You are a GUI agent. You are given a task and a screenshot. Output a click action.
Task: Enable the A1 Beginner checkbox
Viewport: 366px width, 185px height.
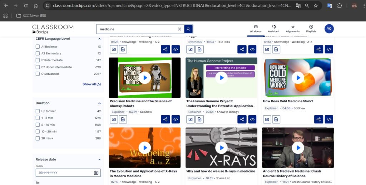(38, 47)
